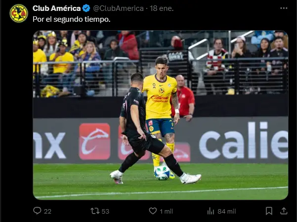Click the soccer ball in the photo
Screen dimensions: 297x222
point(162,173)
